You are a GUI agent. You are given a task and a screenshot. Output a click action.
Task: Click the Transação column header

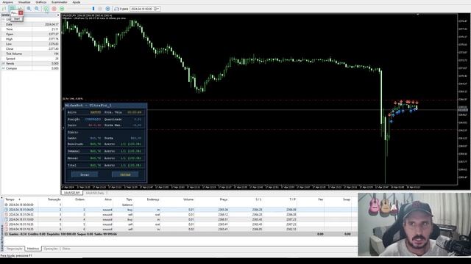pos(54,199)
